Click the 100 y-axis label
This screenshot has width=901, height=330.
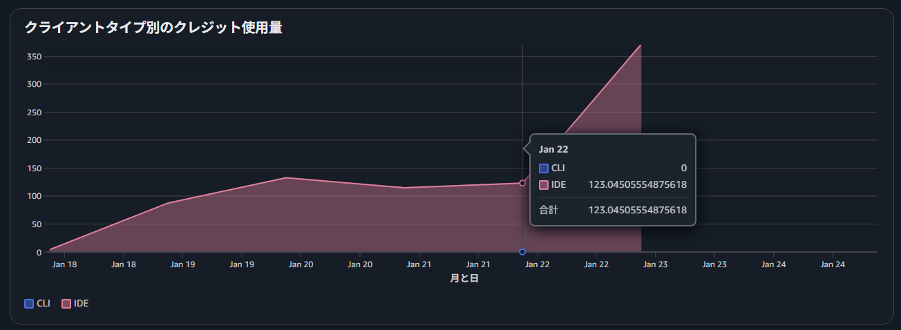click(x=34, y=196)
